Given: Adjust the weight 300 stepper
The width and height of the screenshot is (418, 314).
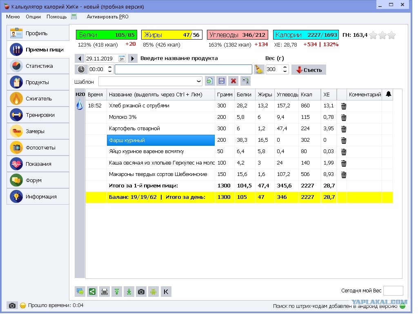Looking at the screenshot, I should [285, 69].
